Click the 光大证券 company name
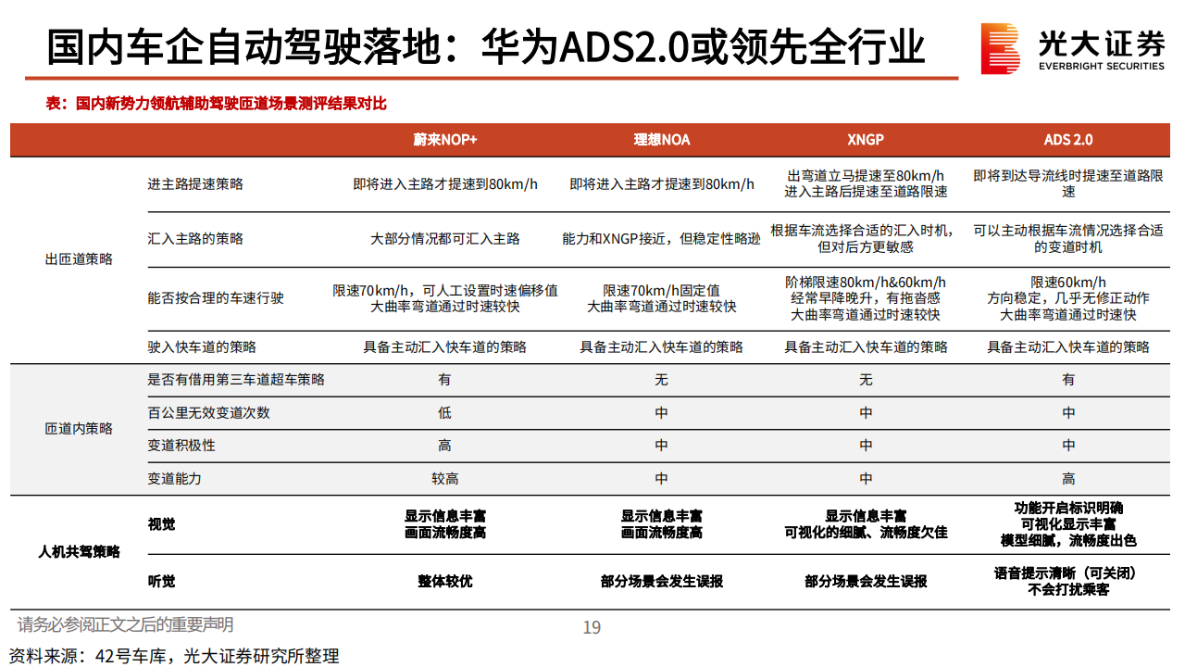The width and height of the screenshot is (1185, 667). [1102, 43]
